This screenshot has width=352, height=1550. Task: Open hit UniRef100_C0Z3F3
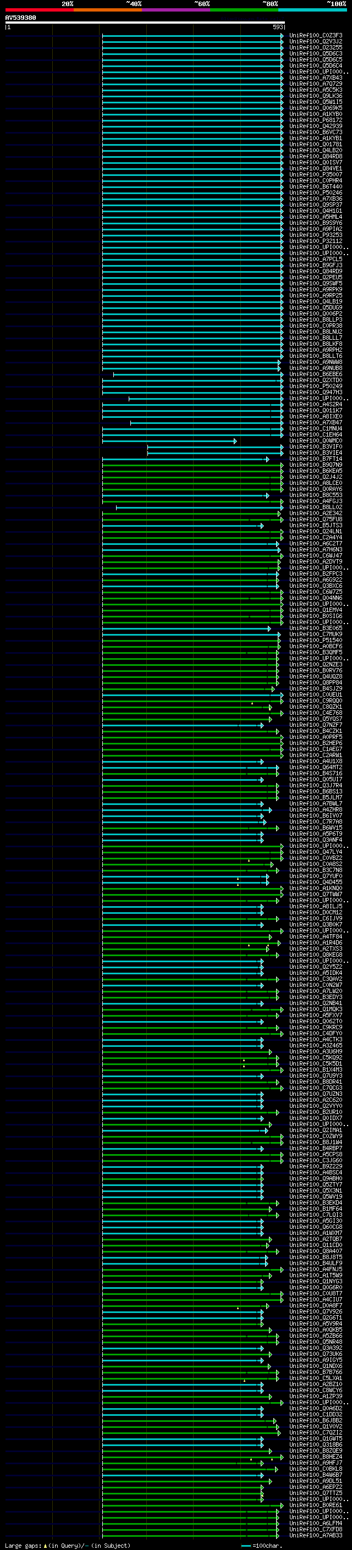[316, 36]
